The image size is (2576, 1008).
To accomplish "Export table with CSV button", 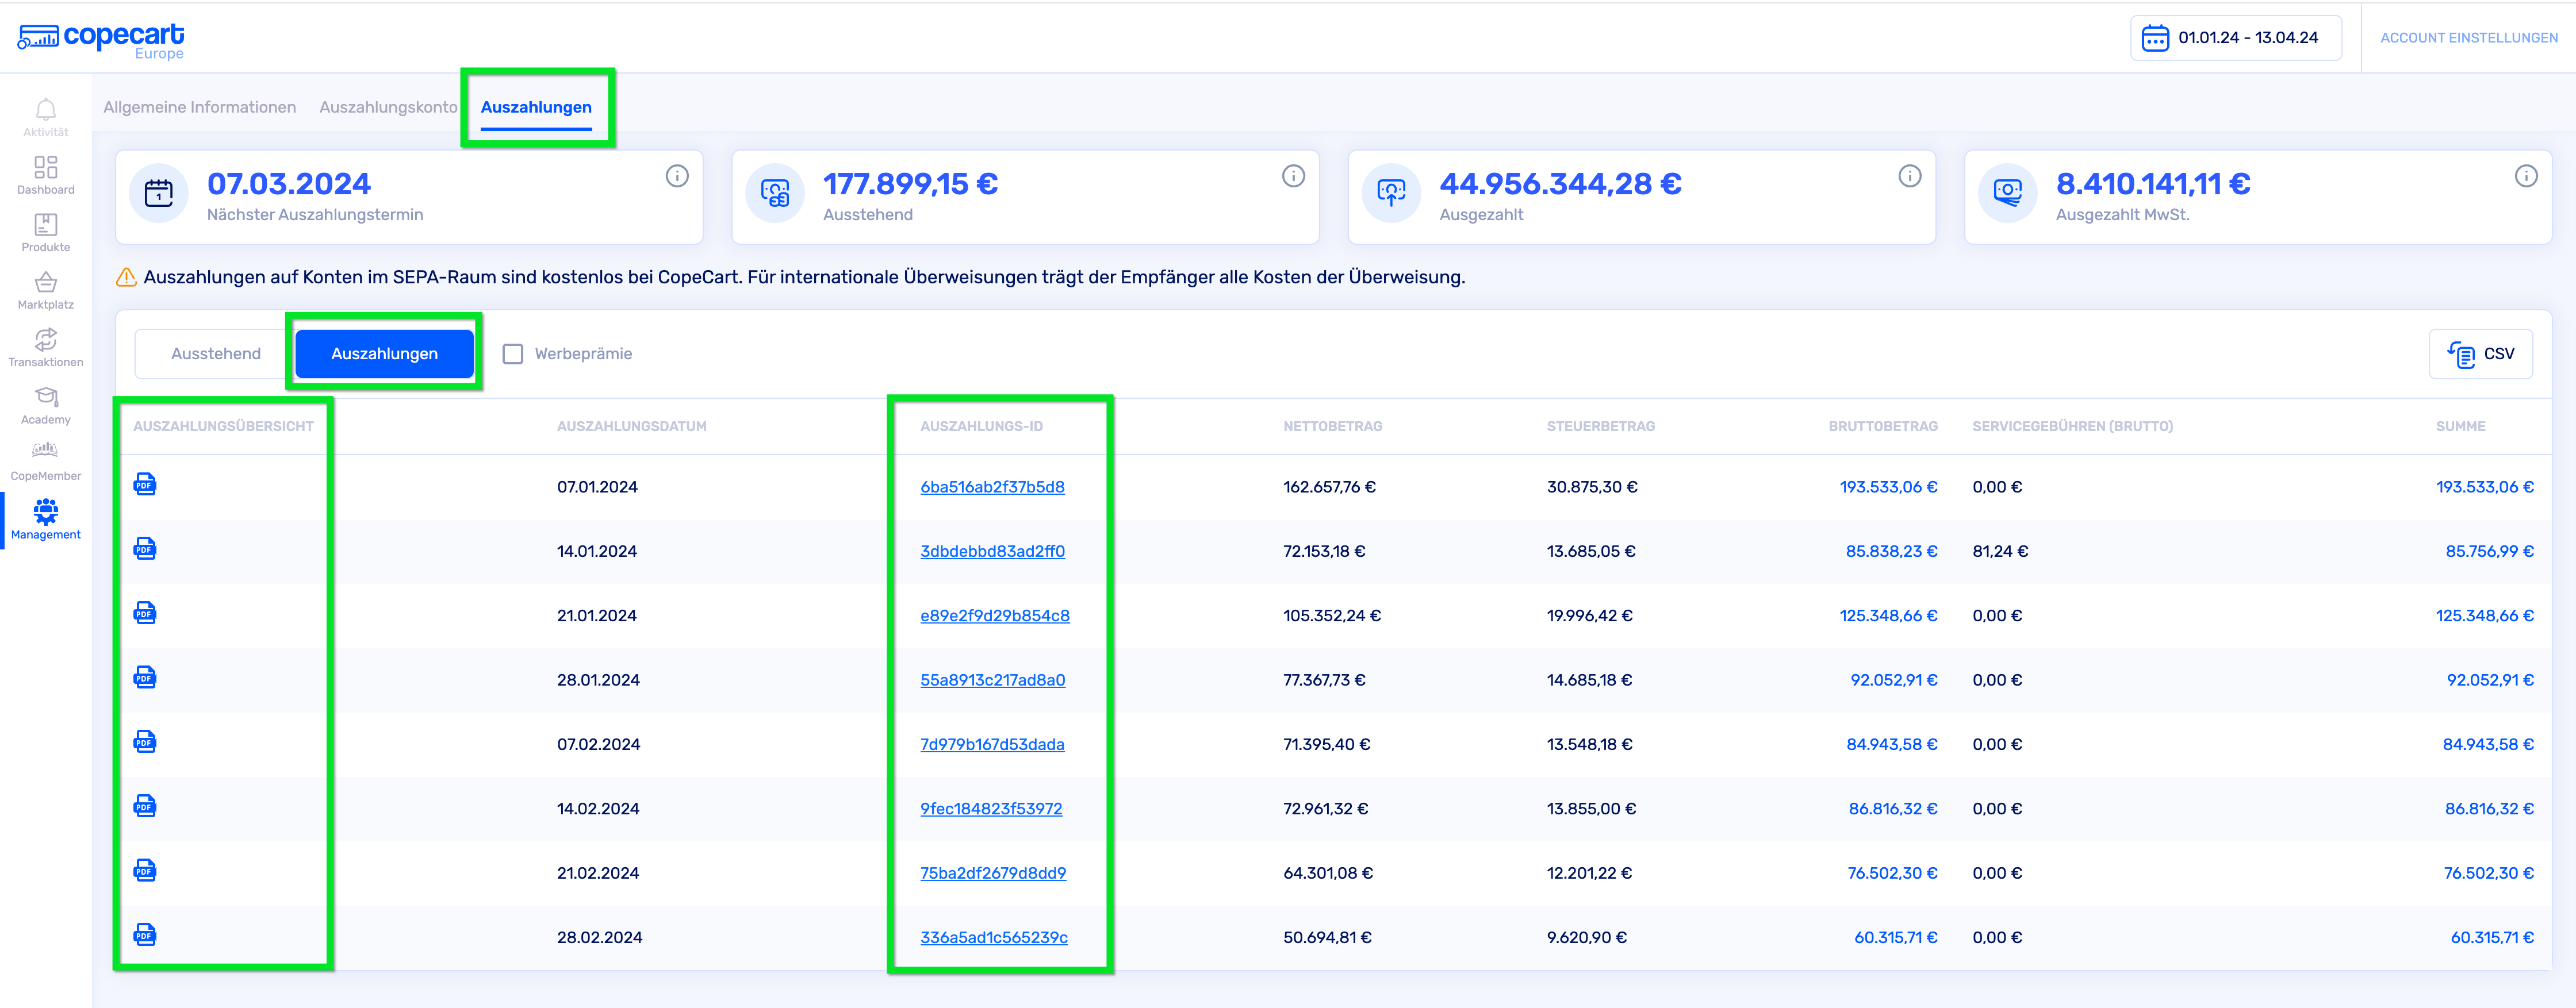I will 2480,353.
